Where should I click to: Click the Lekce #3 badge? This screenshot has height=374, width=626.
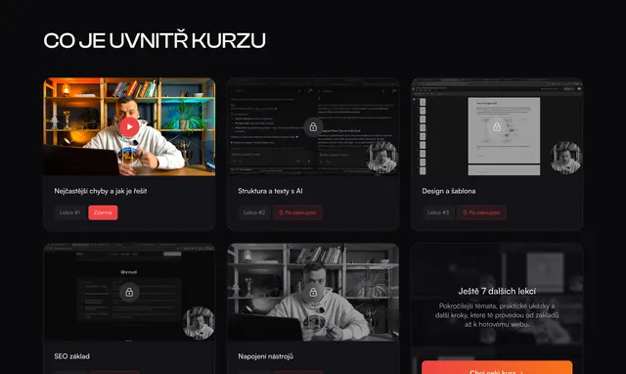coord(438,212)
